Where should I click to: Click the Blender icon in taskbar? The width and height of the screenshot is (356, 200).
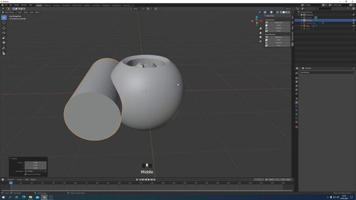pyautogui.click(x=44, y=197)
